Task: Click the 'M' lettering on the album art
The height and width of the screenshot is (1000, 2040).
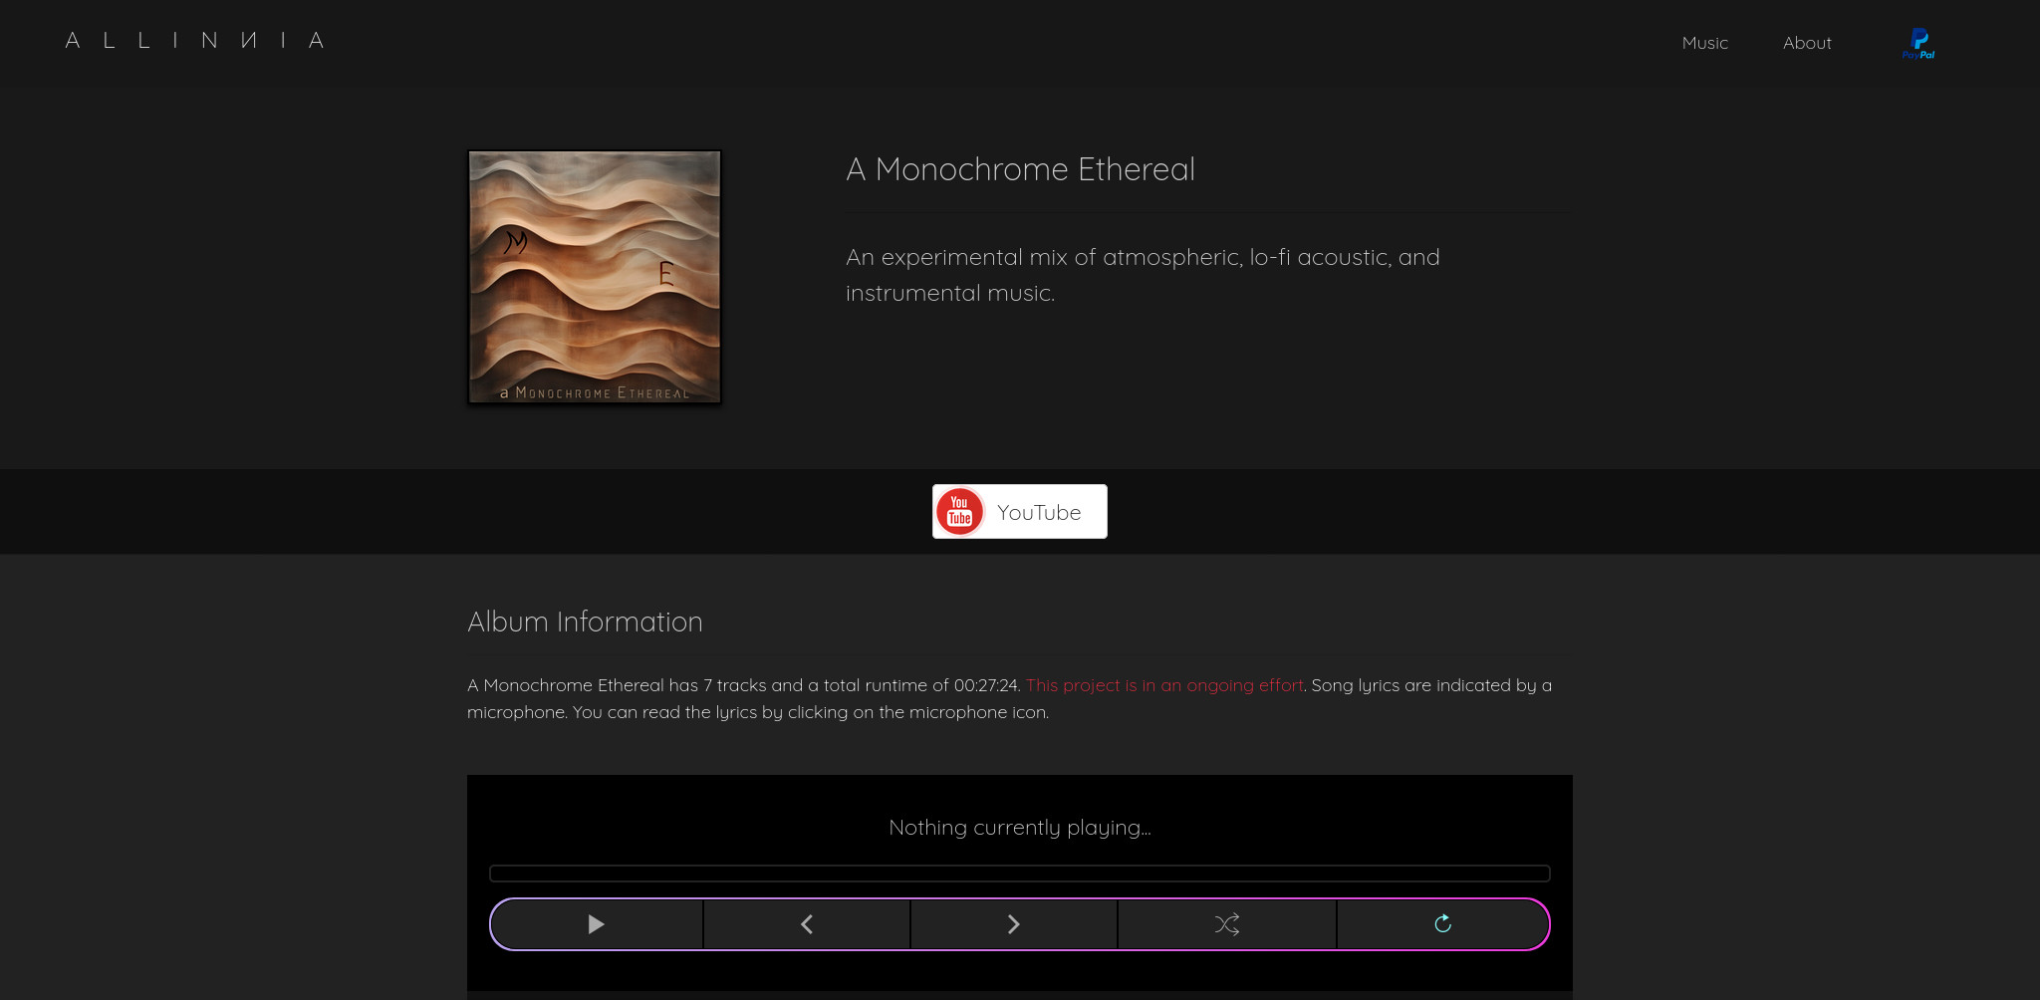Action: click(x=516, y=241)
